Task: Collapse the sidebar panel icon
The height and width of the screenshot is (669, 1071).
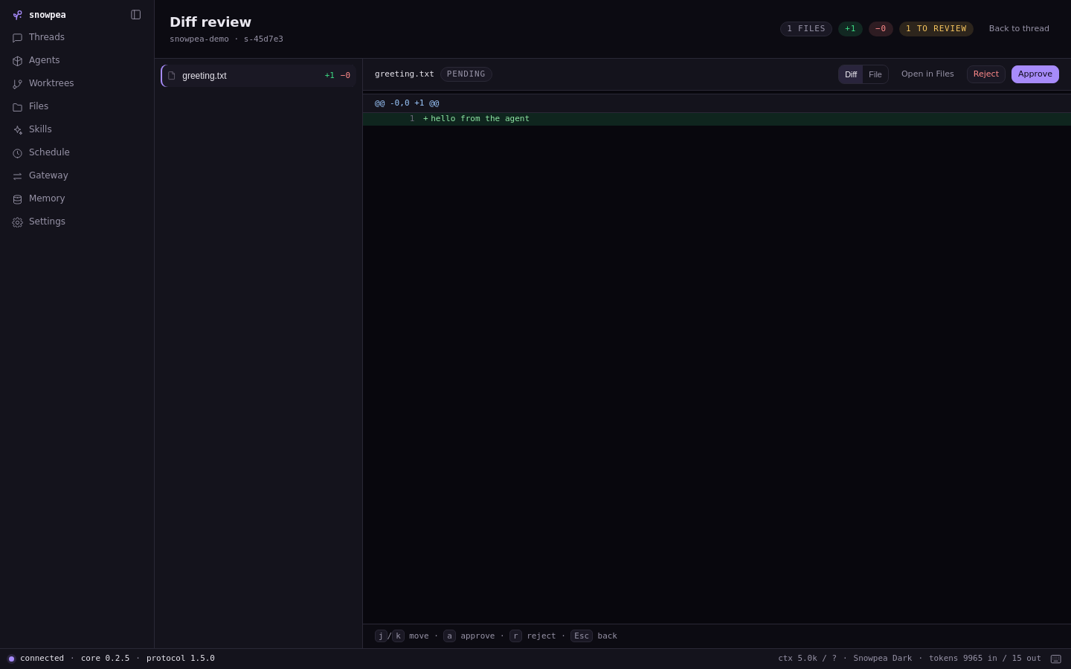Action: point(136,15)
